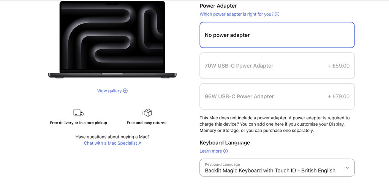Choose the 70W USB-C Power Adapter option
The image size is (389, 188).
pos(277,66)
